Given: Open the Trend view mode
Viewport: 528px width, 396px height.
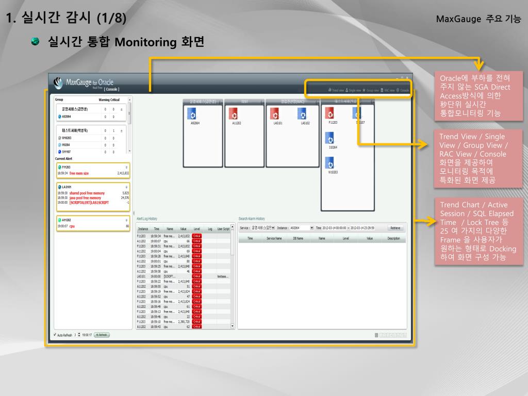Looking at the screenshot, I should point(336,90).
